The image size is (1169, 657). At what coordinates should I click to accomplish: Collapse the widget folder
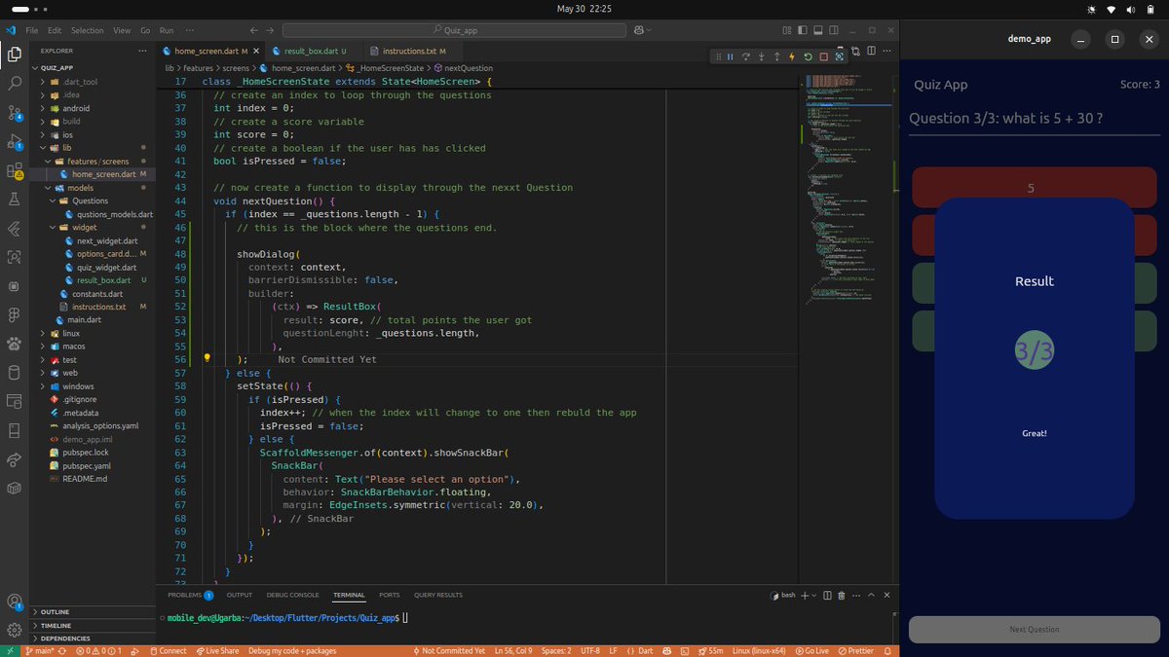click(x=93, y=227)
